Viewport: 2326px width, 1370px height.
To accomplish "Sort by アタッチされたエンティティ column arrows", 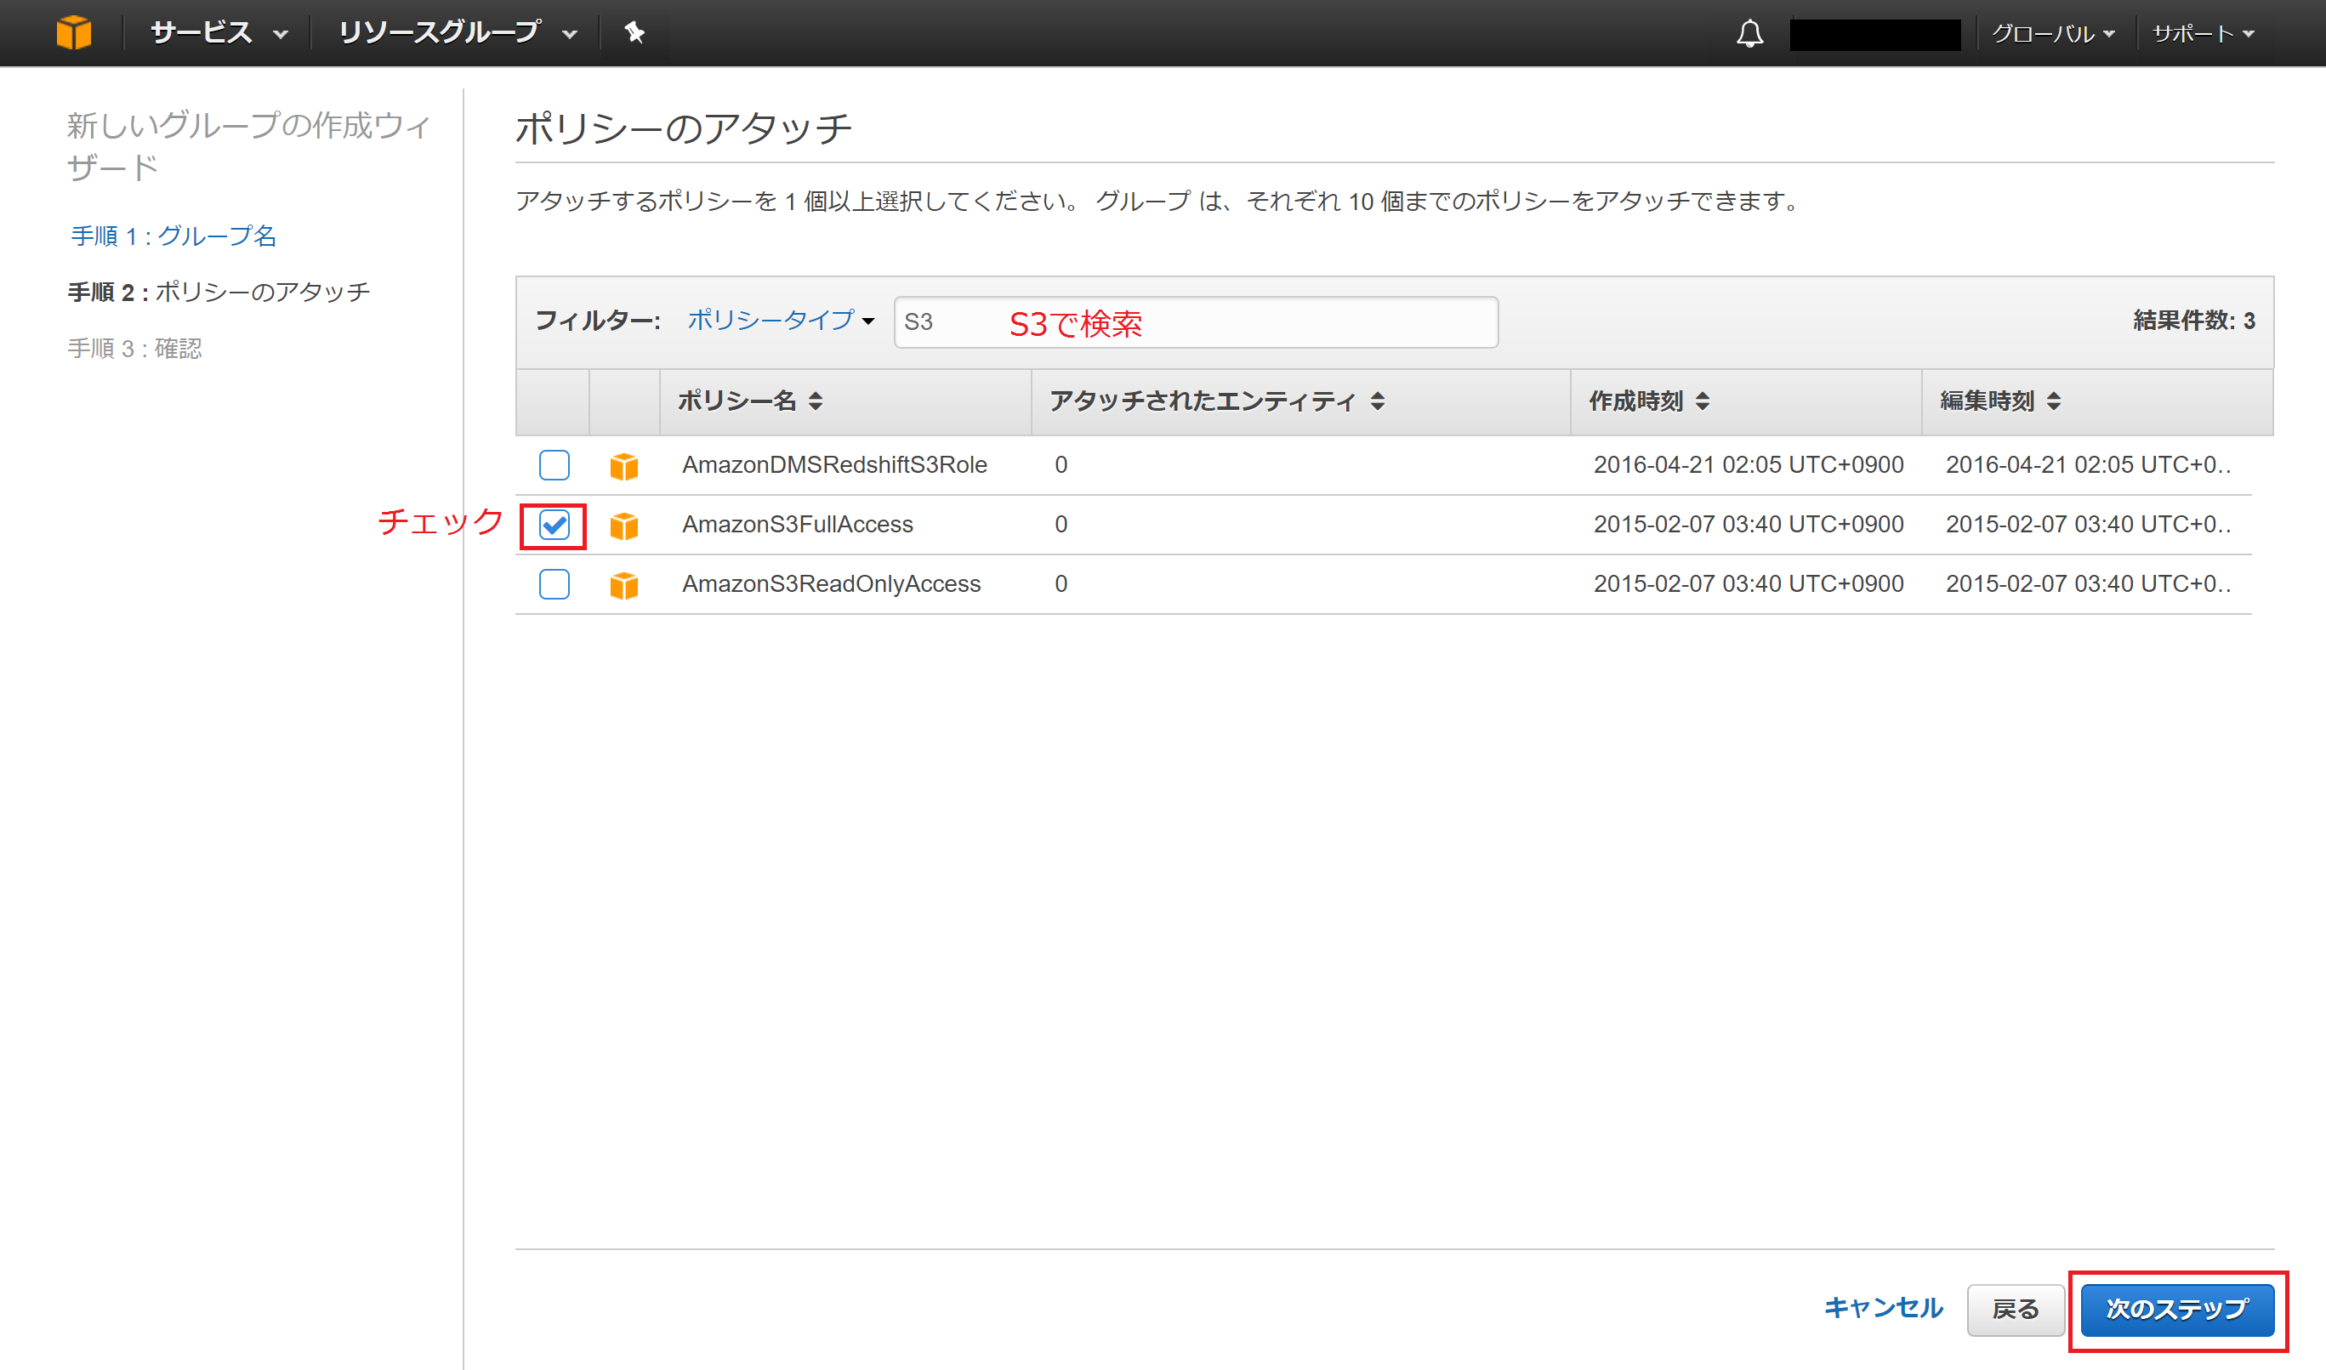I will pos(1377,401).
